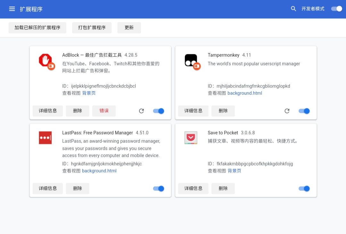Screen dimensions: 346x234
Task: Switch off the LastPass toggle
Action: click(159, 189)
